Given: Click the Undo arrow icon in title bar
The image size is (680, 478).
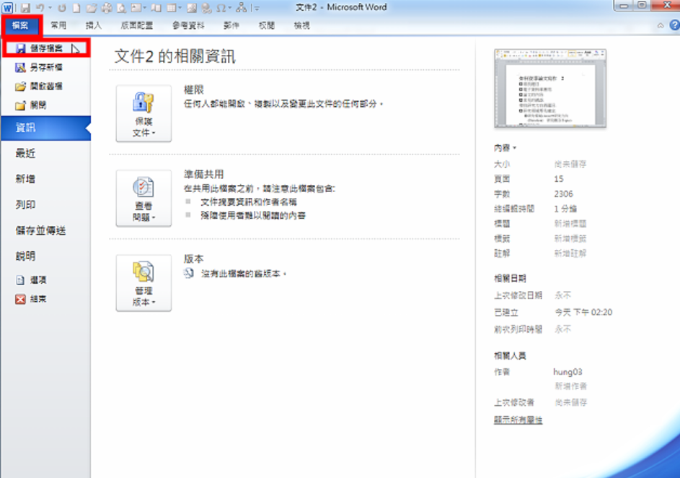Looking at the screenshot, I should pyautogui.click(x=40, y=7).
